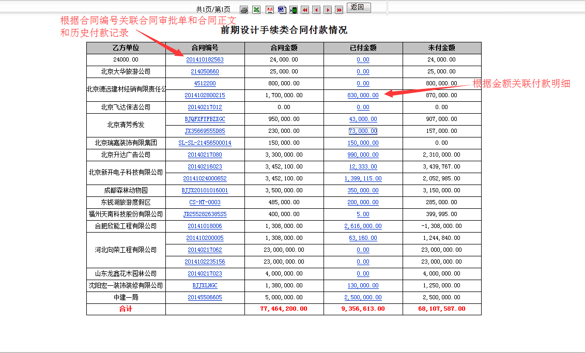585x353 pixels.
Task: Export report to Excel
Action: (x=256, y=9)
